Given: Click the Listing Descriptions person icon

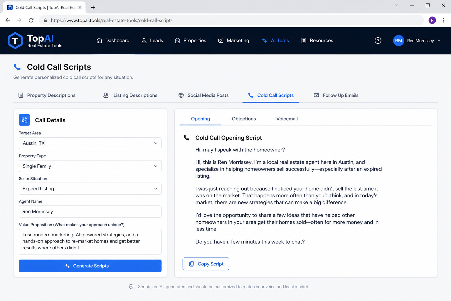Looking at the screenshot, I should (x=106, y=95).
